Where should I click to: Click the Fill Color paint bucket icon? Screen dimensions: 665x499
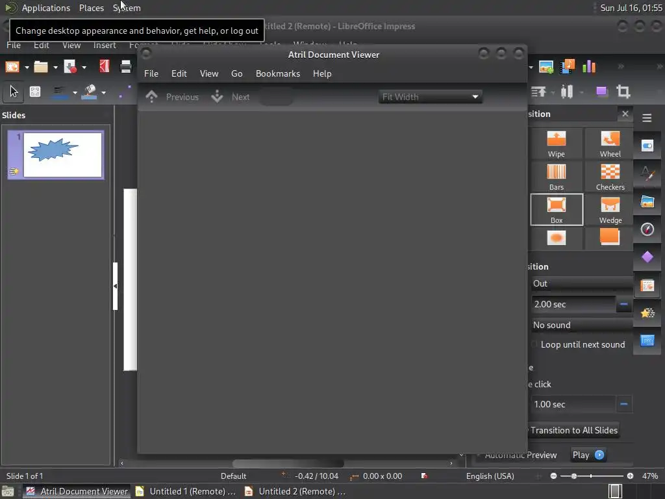[89, 92]
